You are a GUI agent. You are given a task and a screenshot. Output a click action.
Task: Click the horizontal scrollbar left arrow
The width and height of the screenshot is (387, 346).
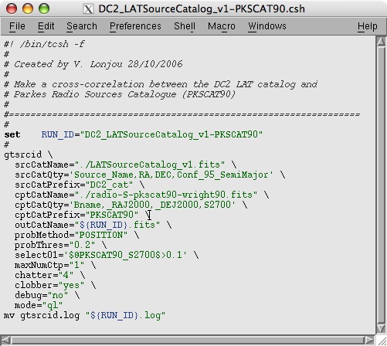[x=5, y=341]
